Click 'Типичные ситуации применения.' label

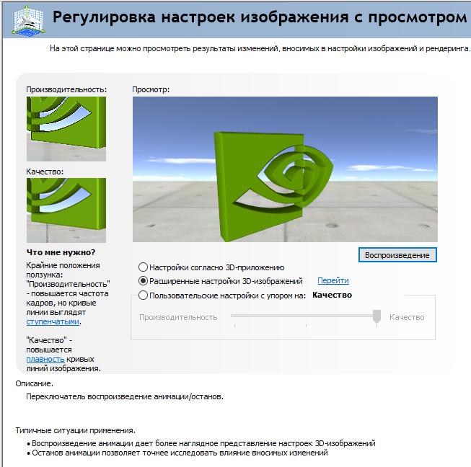click(x=76, y=430)
